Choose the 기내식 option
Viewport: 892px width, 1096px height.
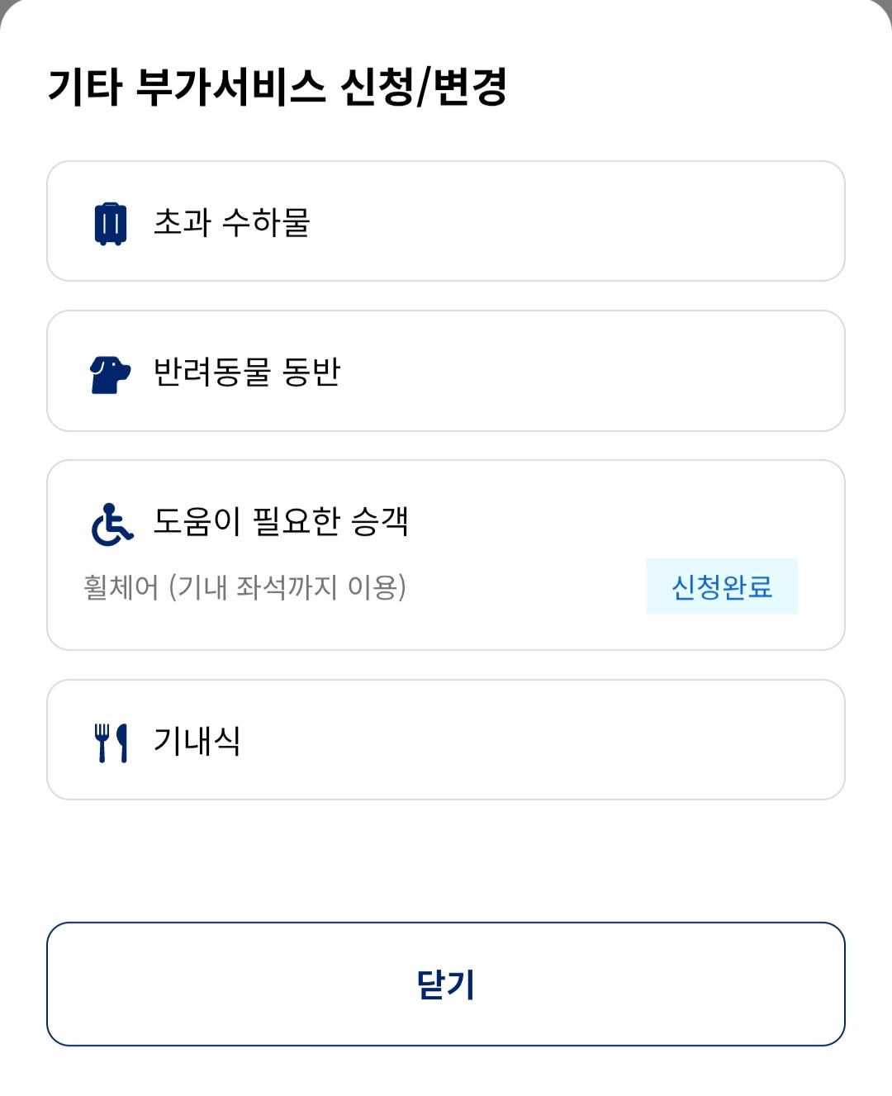tap(446, 740)
